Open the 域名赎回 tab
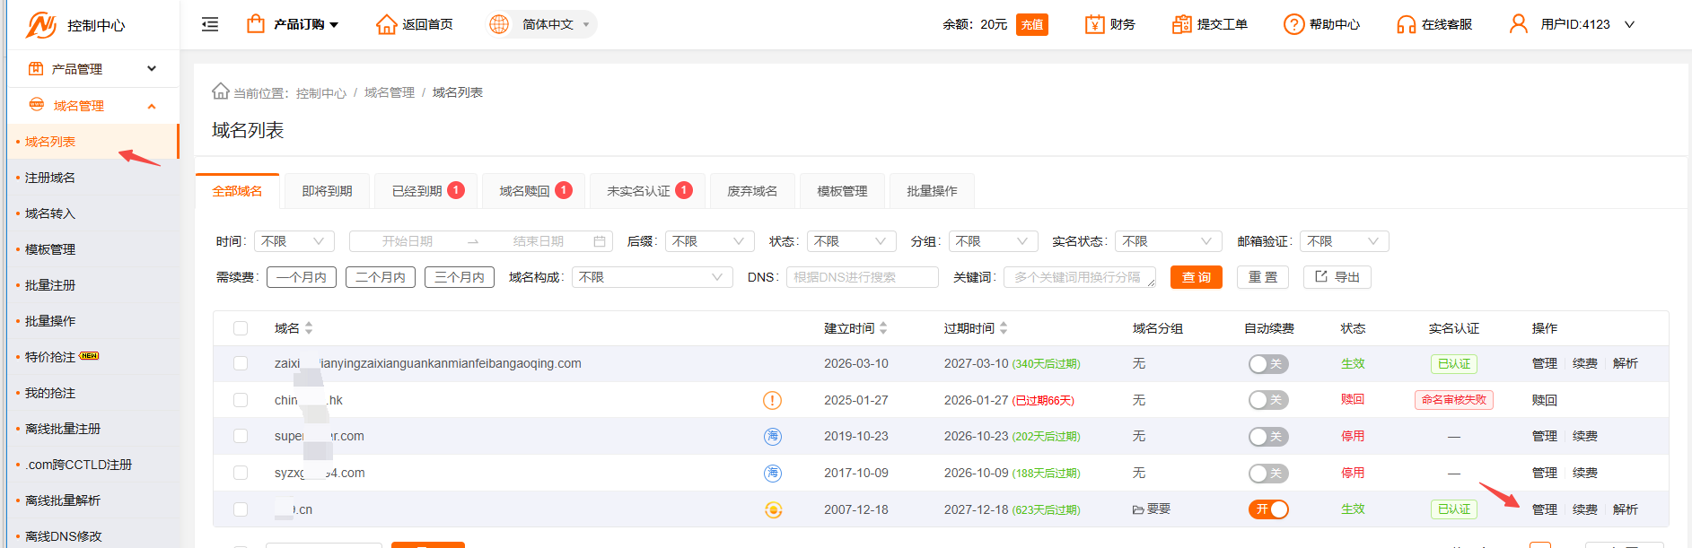This screenshot has width=1692, height=548. [533, 191]
